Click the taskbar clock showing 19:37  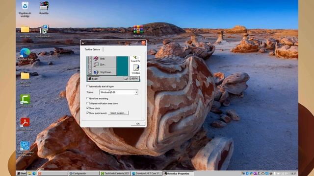coord(293,174)
